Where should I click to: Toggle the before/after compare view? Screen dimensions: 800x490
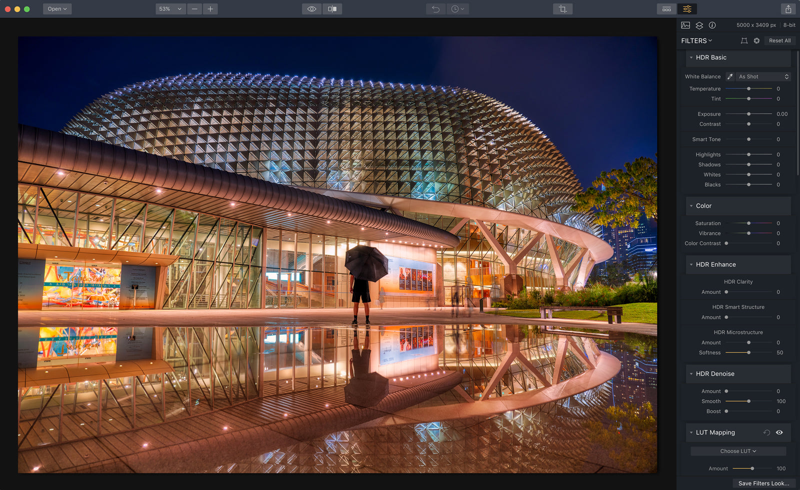332,8
